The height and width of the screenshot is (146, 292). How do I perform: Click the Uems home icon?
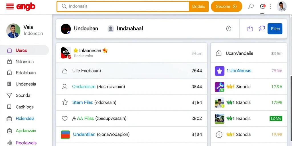[9, 50]
